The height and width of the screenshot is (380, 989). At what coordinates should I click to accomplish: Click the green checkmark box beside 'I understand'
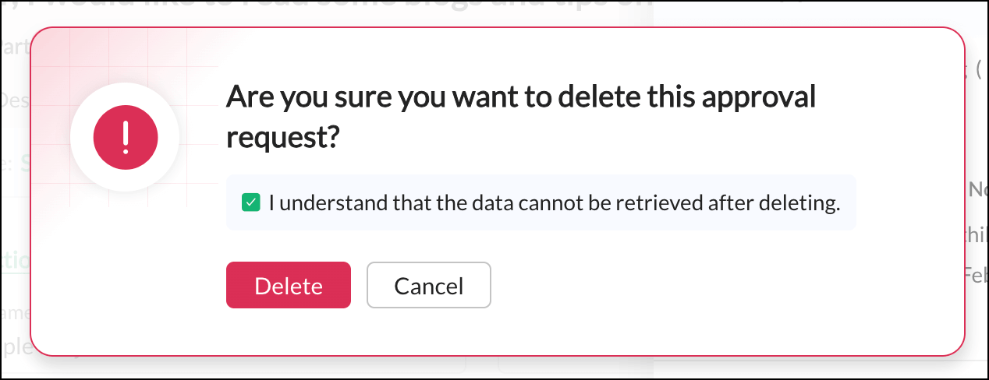250,203
